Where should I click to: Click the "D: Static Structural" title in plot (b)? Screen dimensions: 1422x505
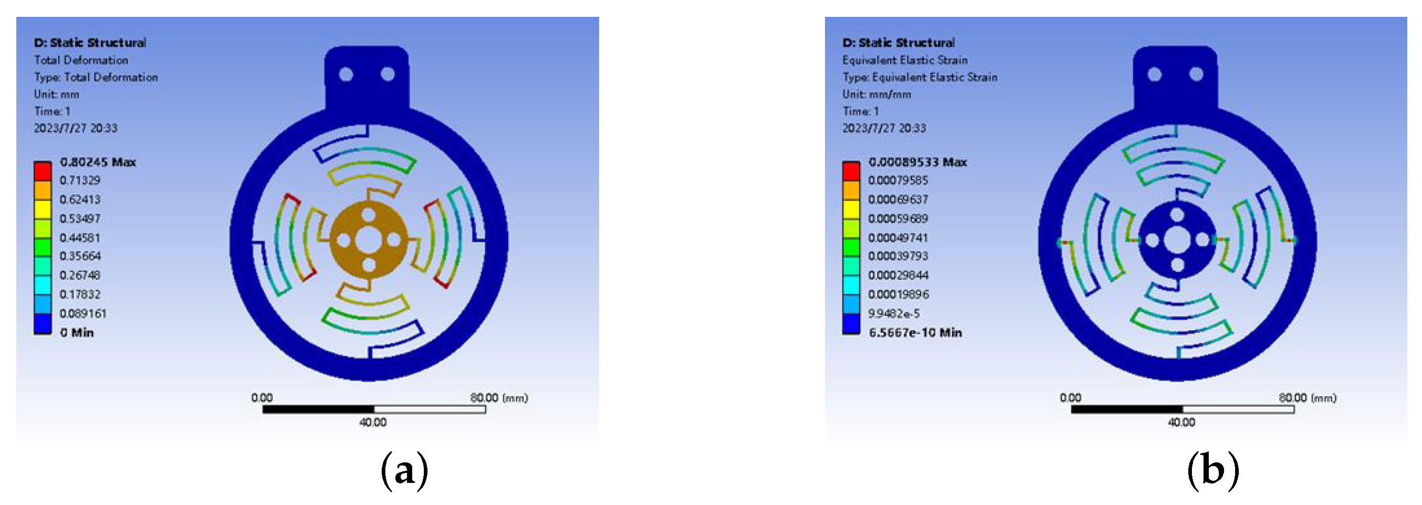point(899,43)
